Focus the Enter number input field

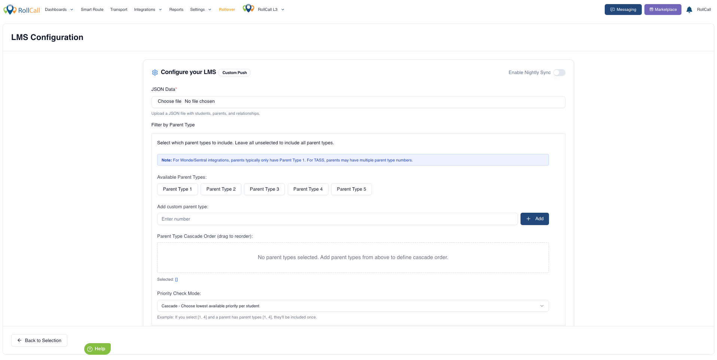337,219
